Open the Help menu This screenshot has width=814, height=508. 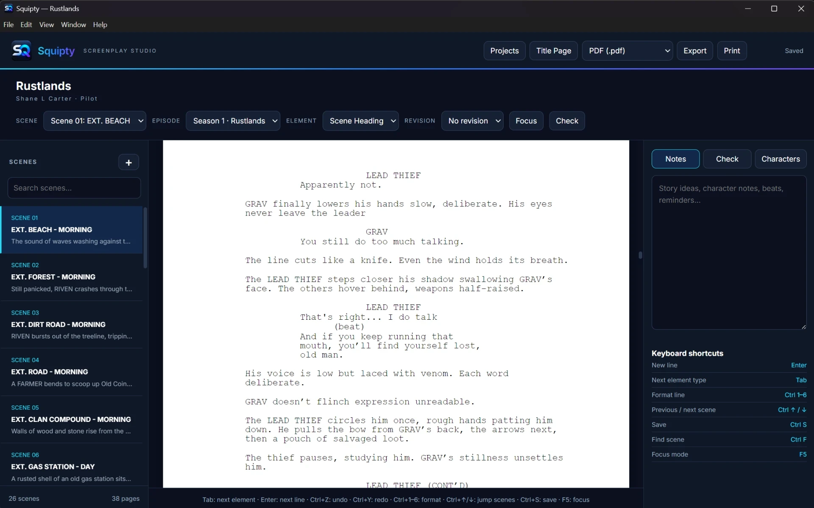coord(100,25)
